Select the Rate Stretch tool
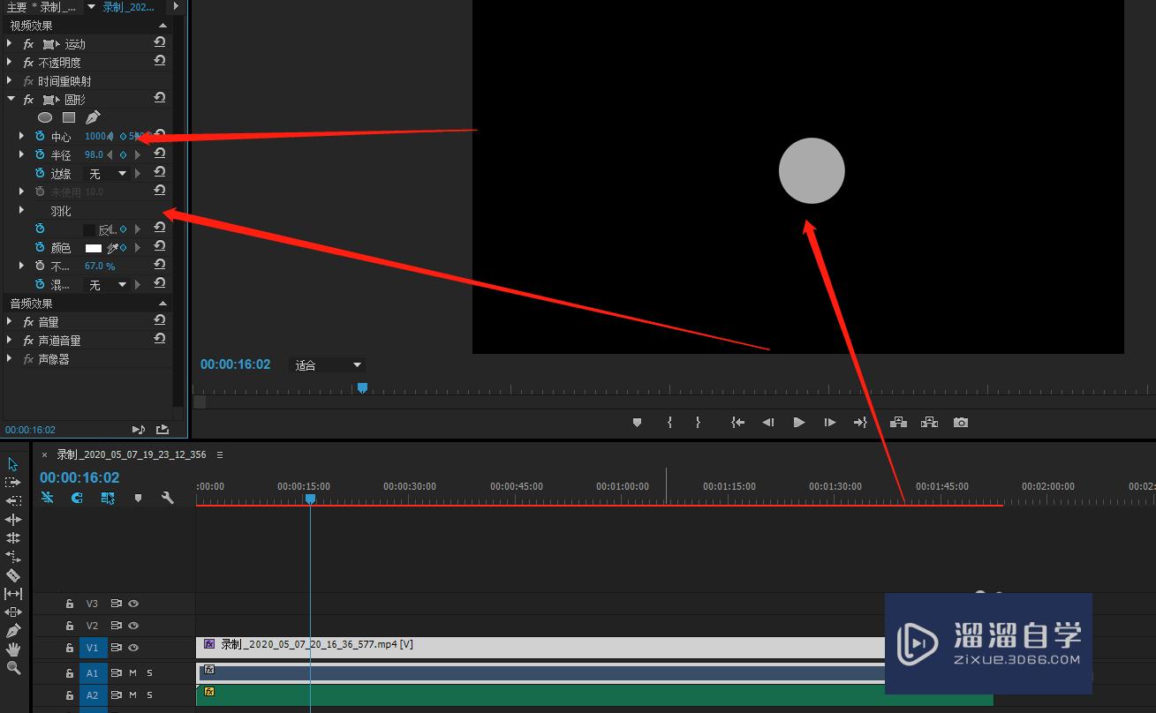This screenshot has height=713, width=1156. (x=13, y=556)
